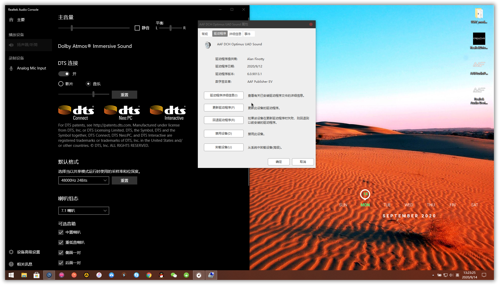The height and width of the screenshot is (285, 499).
Task: Close the AAF DCH Optimus properties dialog
Action: (x=311, y=24)
